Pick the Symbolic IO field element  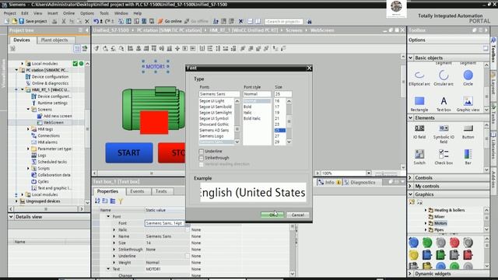444,134
